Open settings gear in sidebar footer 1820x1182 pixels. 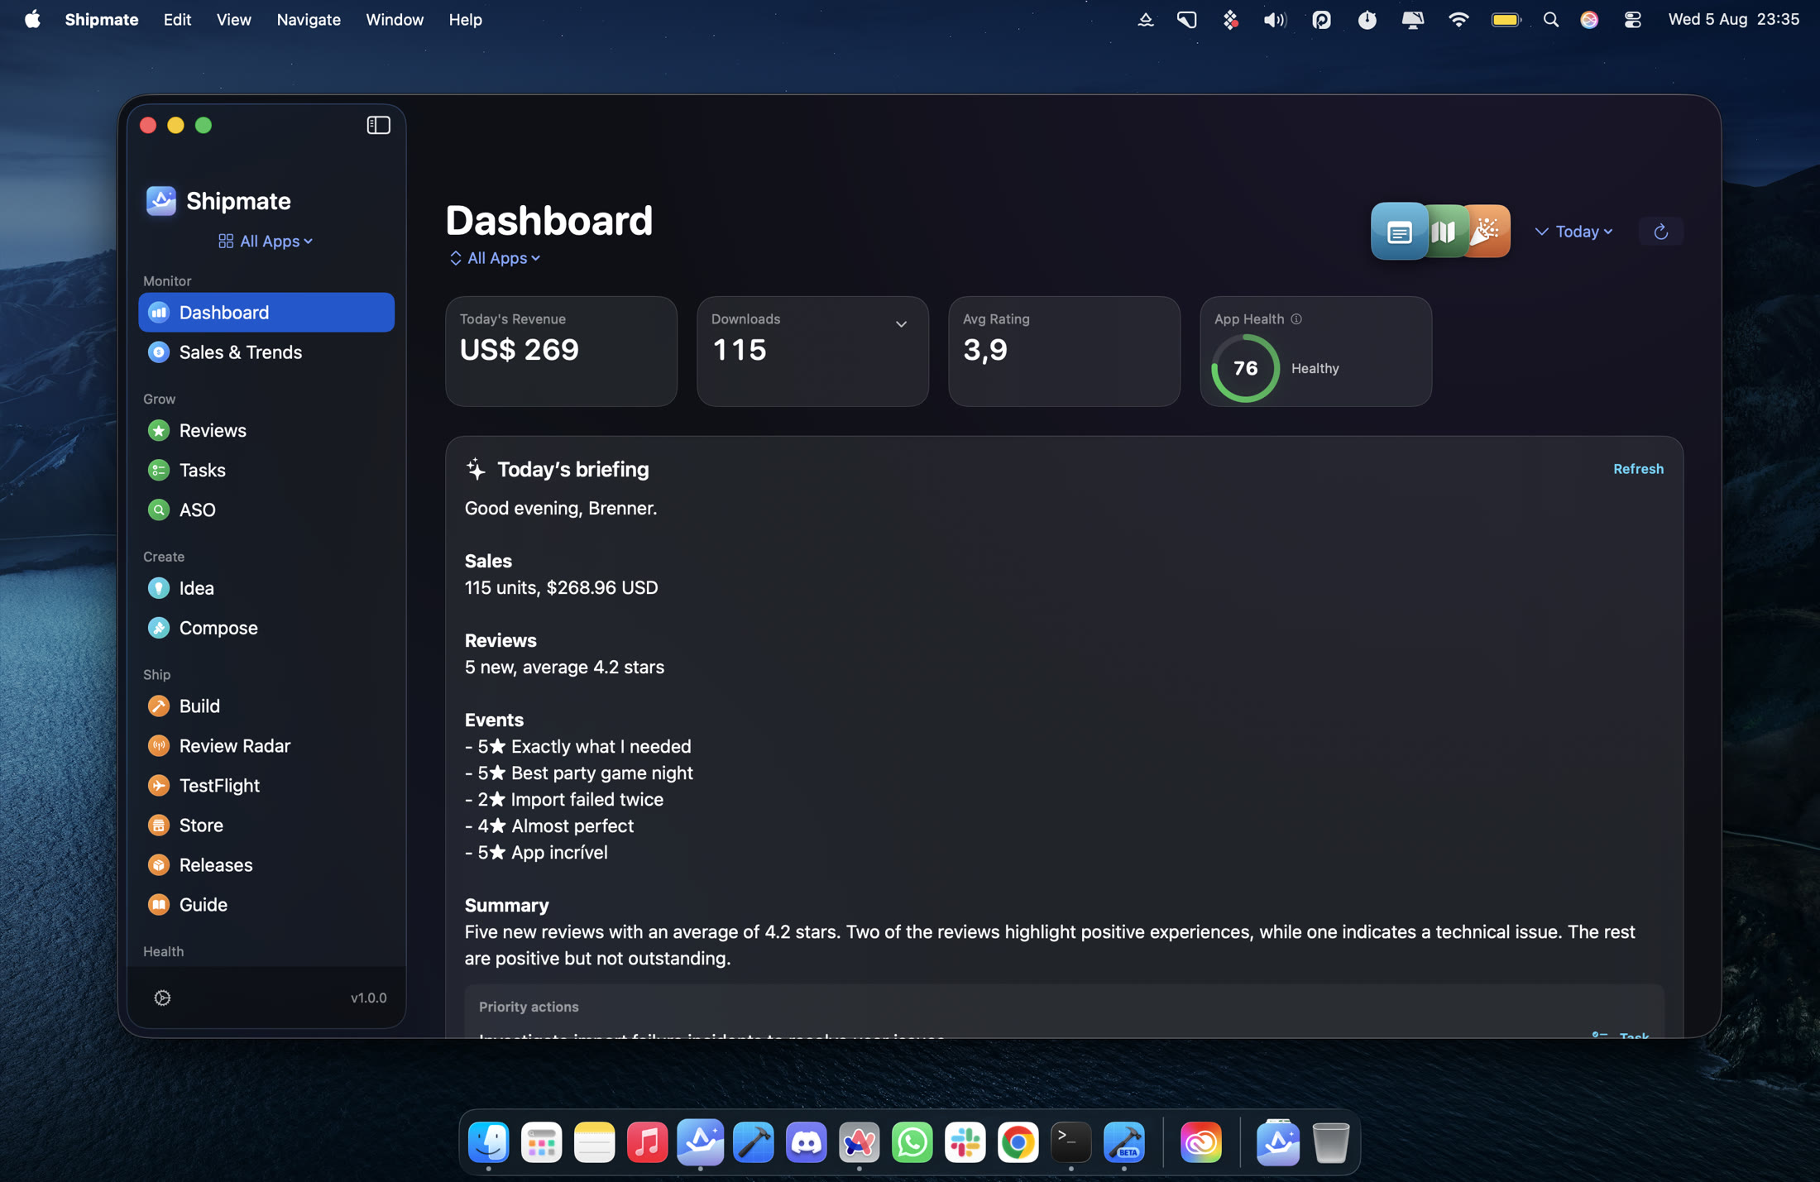162,998
